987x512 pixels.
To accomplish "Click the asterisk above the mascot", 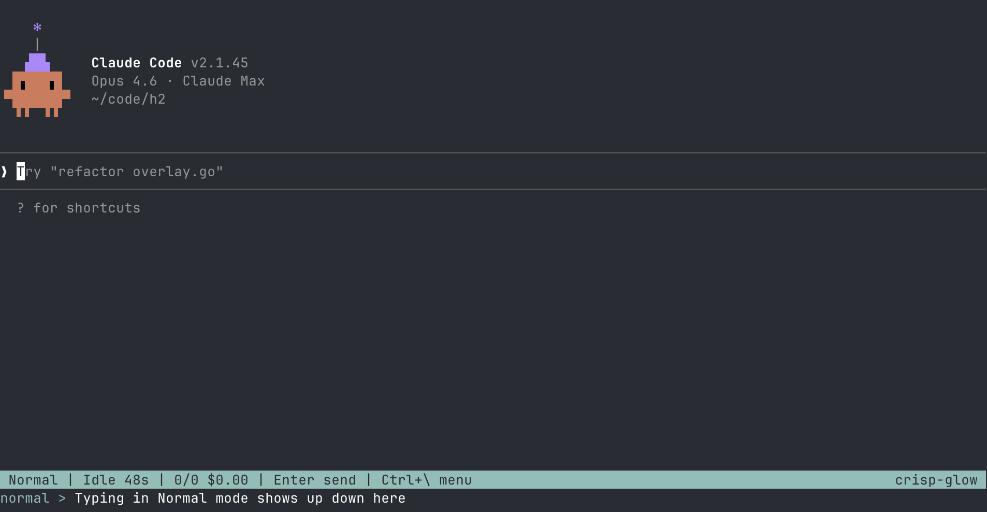I will (x=37, y=26).
